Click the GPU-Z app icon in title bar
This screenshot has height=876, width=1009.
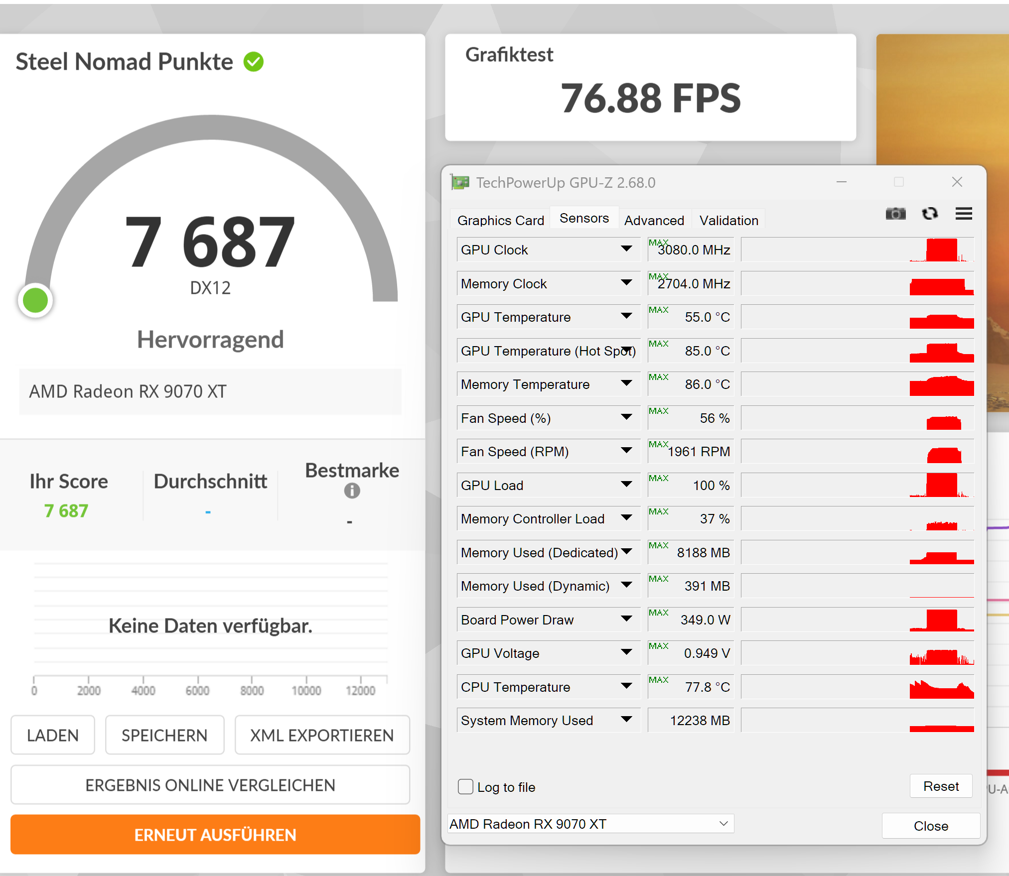tap(460, 183)
